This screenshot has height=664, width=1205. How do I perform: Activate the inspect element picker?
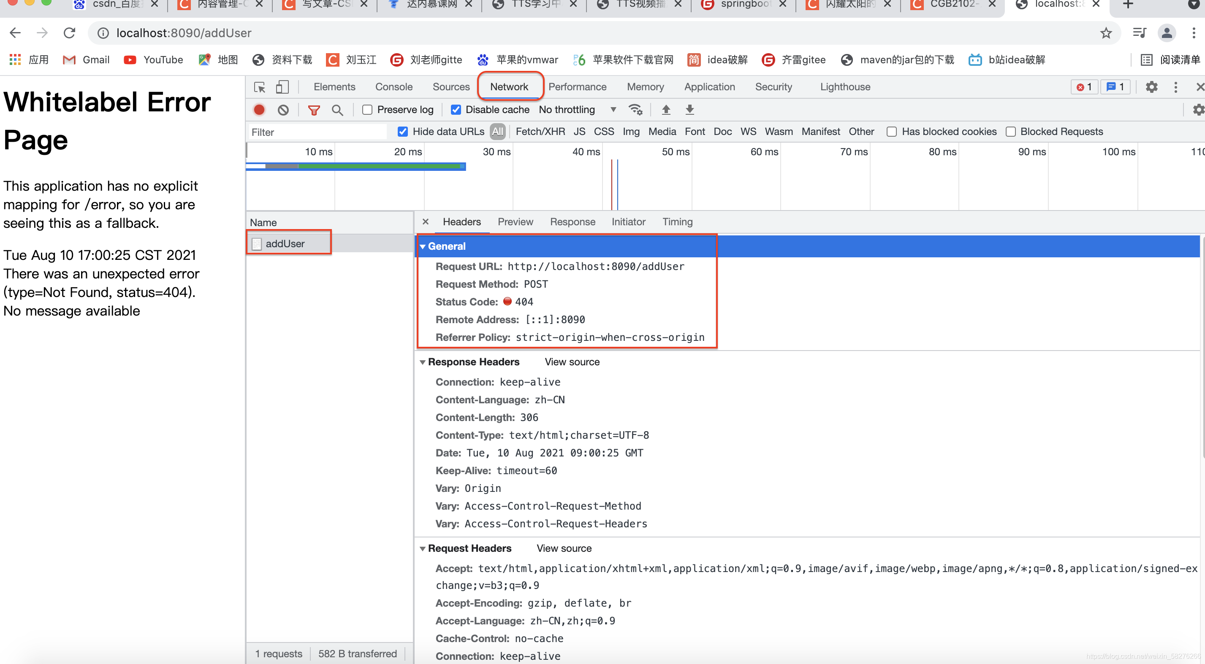tap(259, 87)
